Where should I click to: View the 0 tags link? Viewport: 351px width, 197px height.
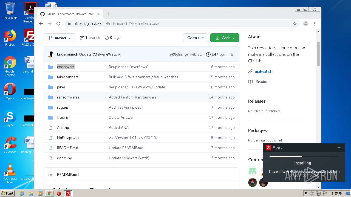pyautogui.click(x=112, y=38)
